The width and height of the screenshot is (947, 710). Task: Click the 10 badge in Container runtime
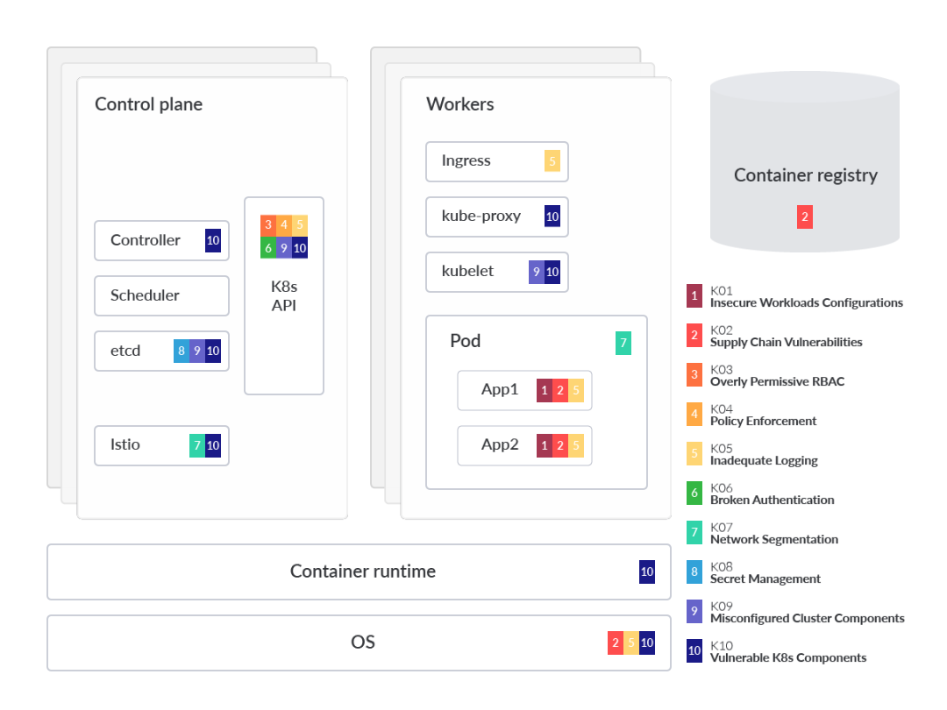click(x=647, y=572)
